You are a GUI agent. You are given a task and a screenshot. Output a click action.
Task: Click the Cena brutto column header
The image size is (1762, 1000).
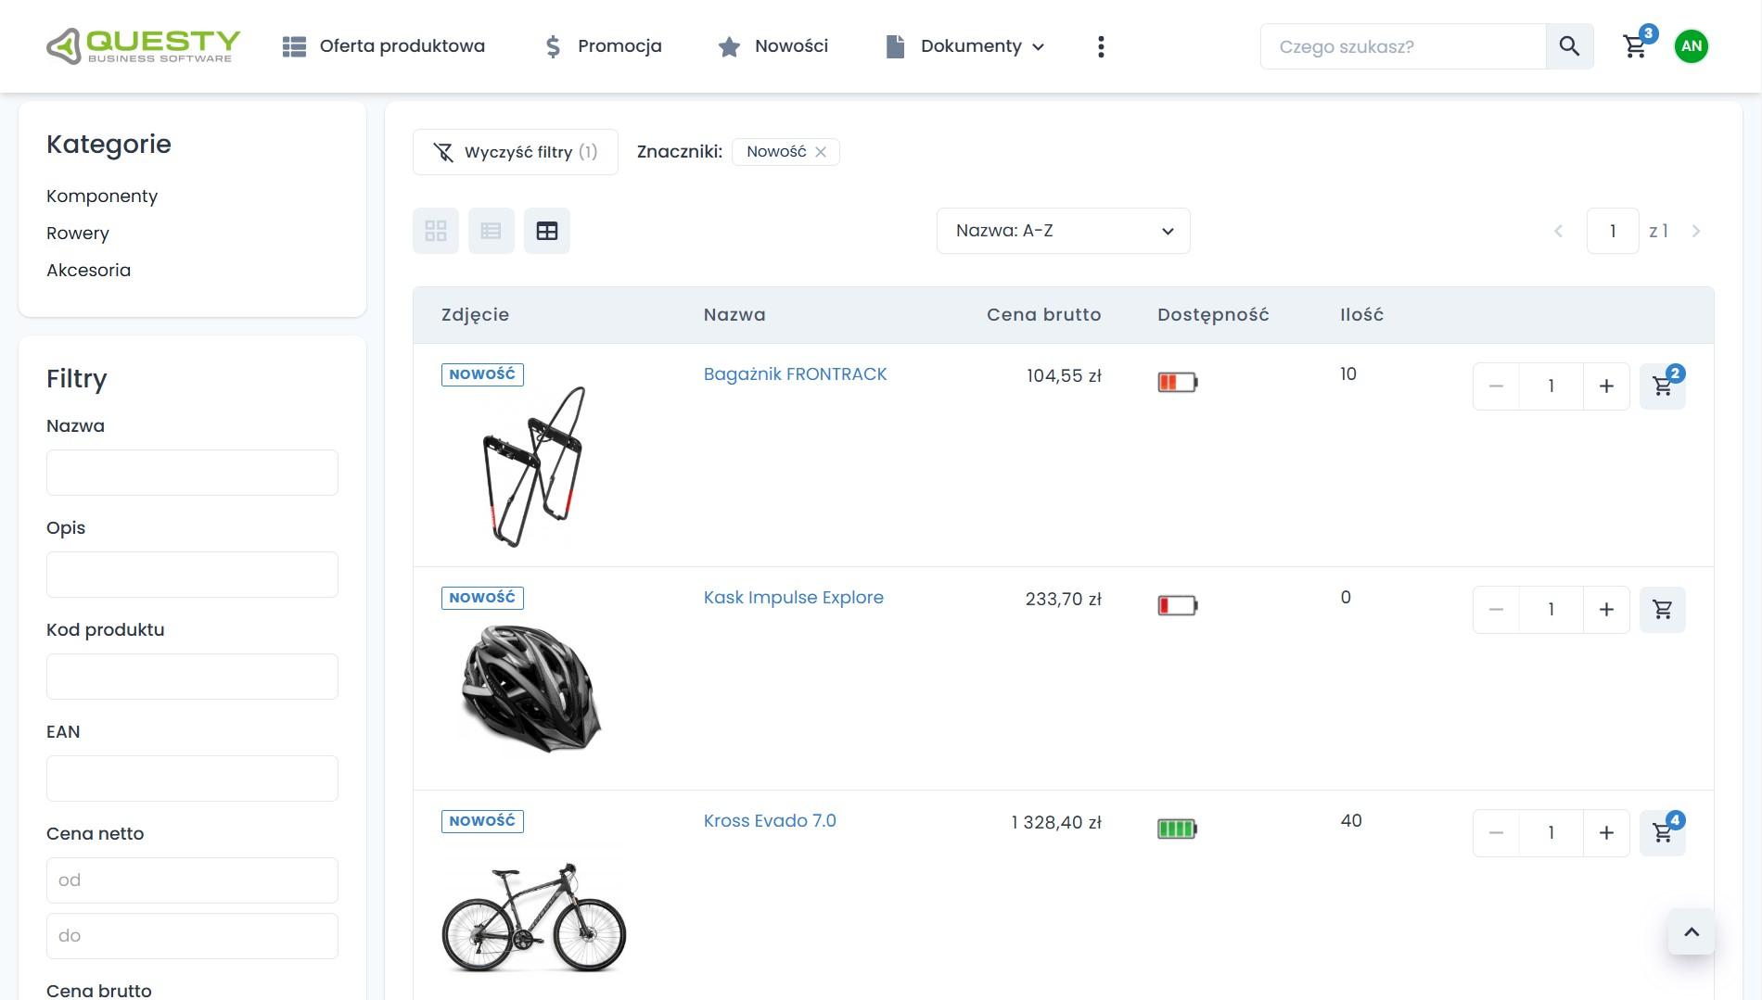coord(1043,315)
